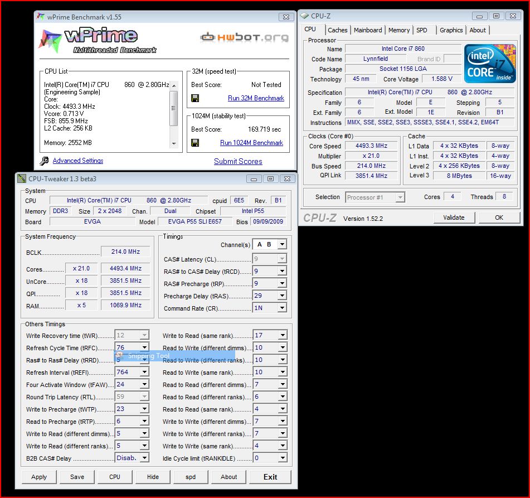
Task: Click the CPU List scrollbar thumb in wPrime
Action: pos(173,108)
